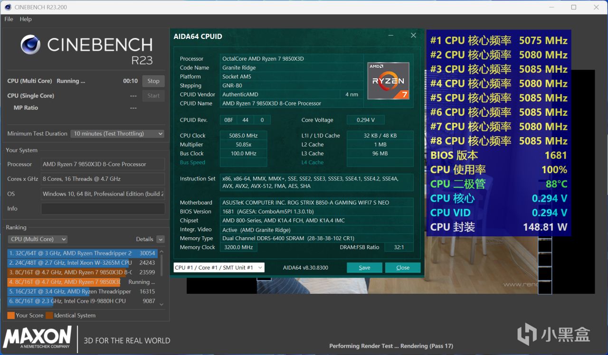Select the Threadripper 32C/64T ranking entry
Viewport: 608px width, 355px height.
(82, 253)
